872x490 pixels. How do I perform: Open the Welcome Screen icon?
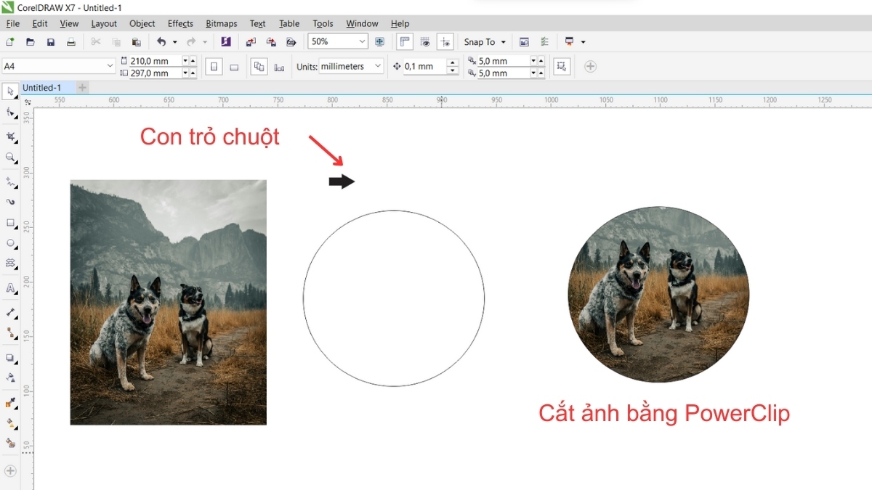point(524,42)
